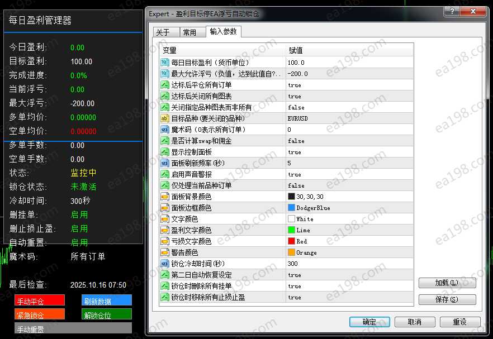Click the integer icon beside 魔术码 row
This screenshot has width=493, height=339.
click(165, 130)
